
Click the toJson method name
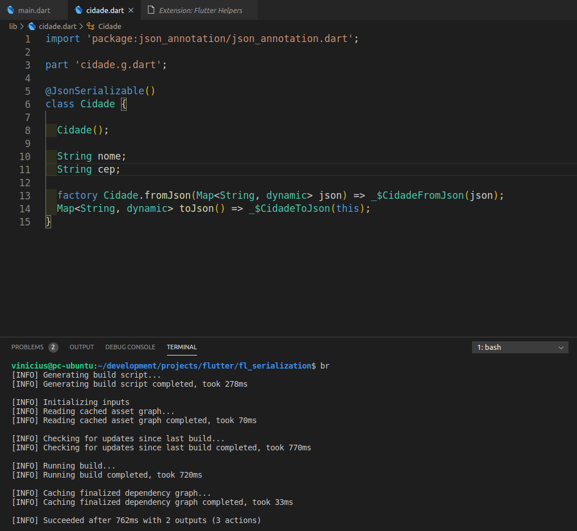197,208
